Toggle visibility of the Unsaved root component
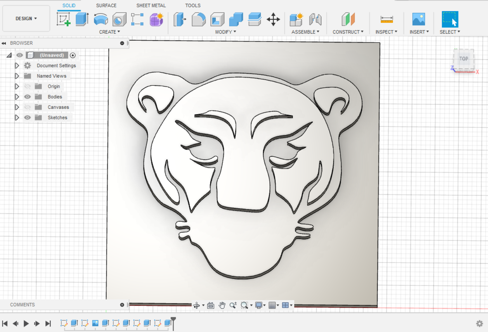Screen dimensions: 488x332 point(19,55)
